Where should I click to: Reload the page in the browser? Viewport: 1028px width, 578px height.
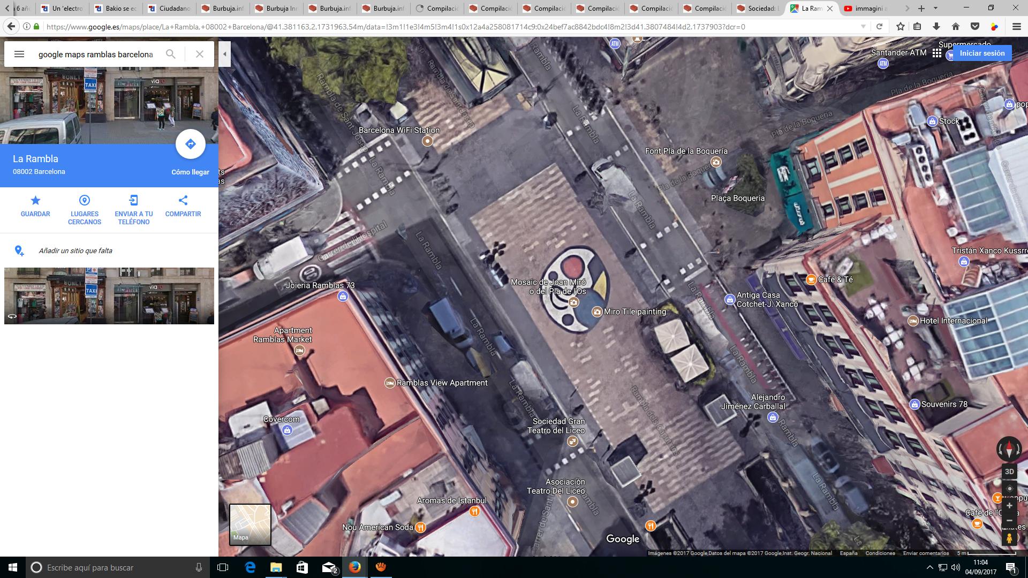tap(879, 27)
